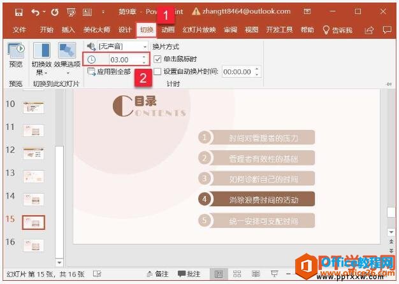Click the spell check status bar icon
The height and width of the screenshot is (284, 399).
[x=98, y=274]
